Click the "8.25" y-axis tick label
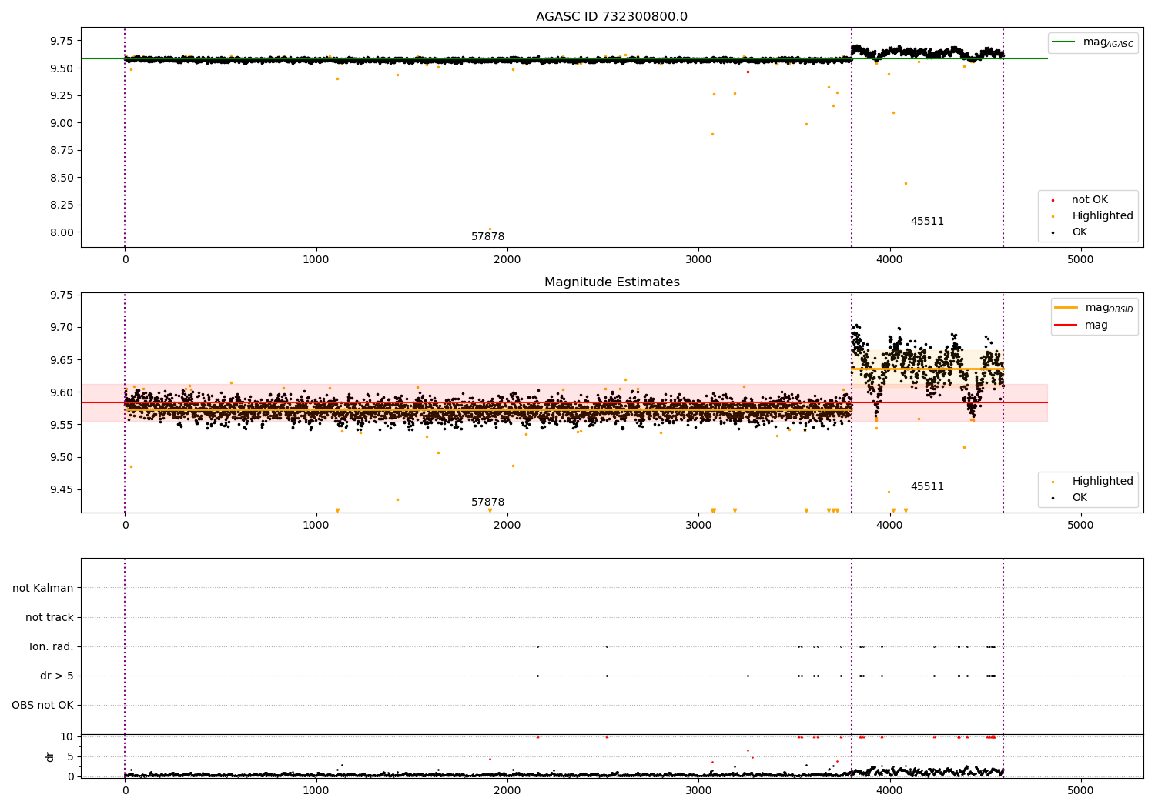1155x808 pixels. (63, 205)
